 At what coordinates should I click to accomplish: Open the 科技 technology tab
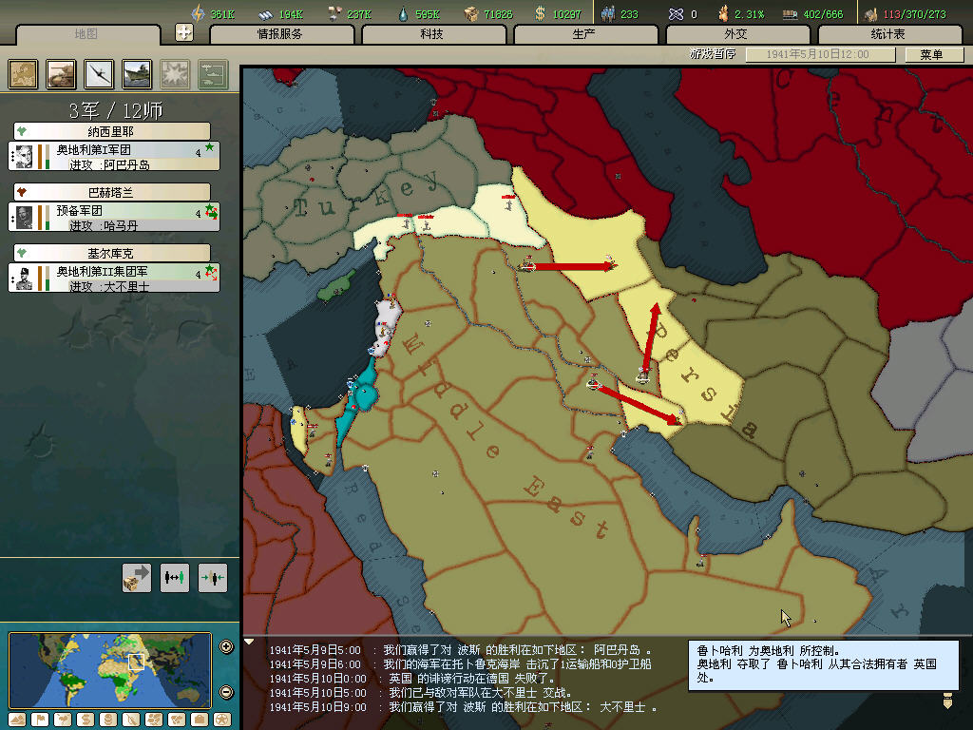(x=432, y=34)
